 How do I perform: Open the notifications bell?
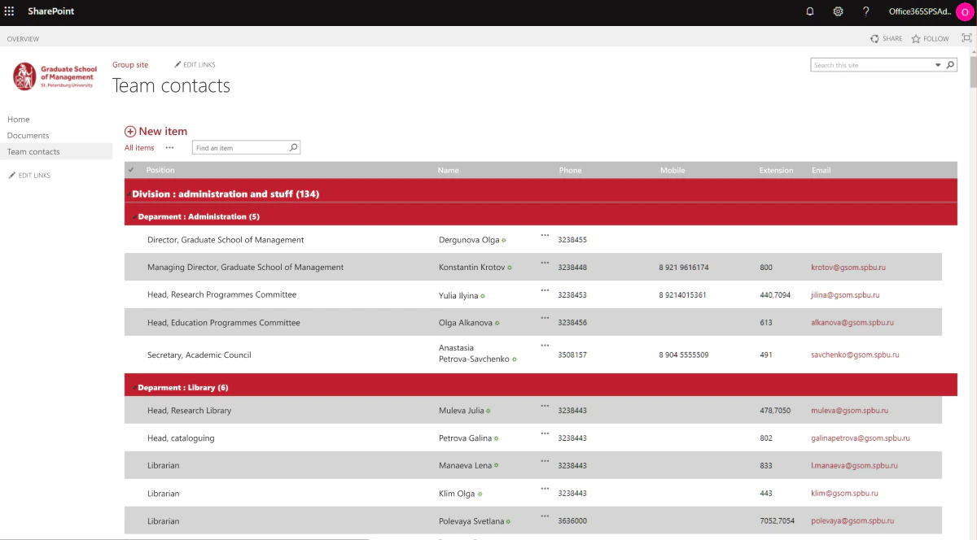(809, 11)
